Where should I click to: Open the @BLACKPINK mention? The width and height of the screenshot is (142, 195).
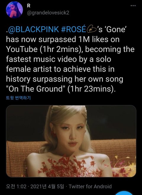(33, 29)
